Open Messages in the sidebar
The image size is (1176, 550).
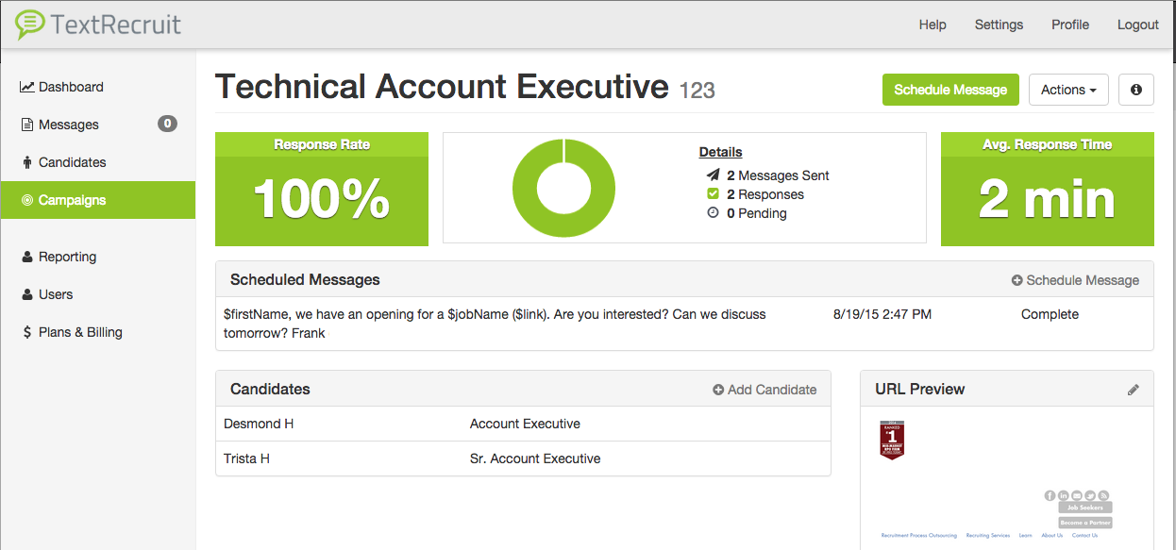point(68,125)
